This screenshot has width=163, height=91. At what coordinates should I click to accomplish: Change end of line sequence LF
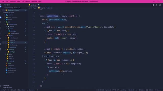pos(118,90)
